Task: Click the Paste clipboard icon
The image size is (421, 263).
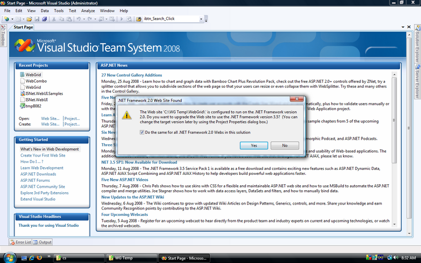Action: coord(69,19)
